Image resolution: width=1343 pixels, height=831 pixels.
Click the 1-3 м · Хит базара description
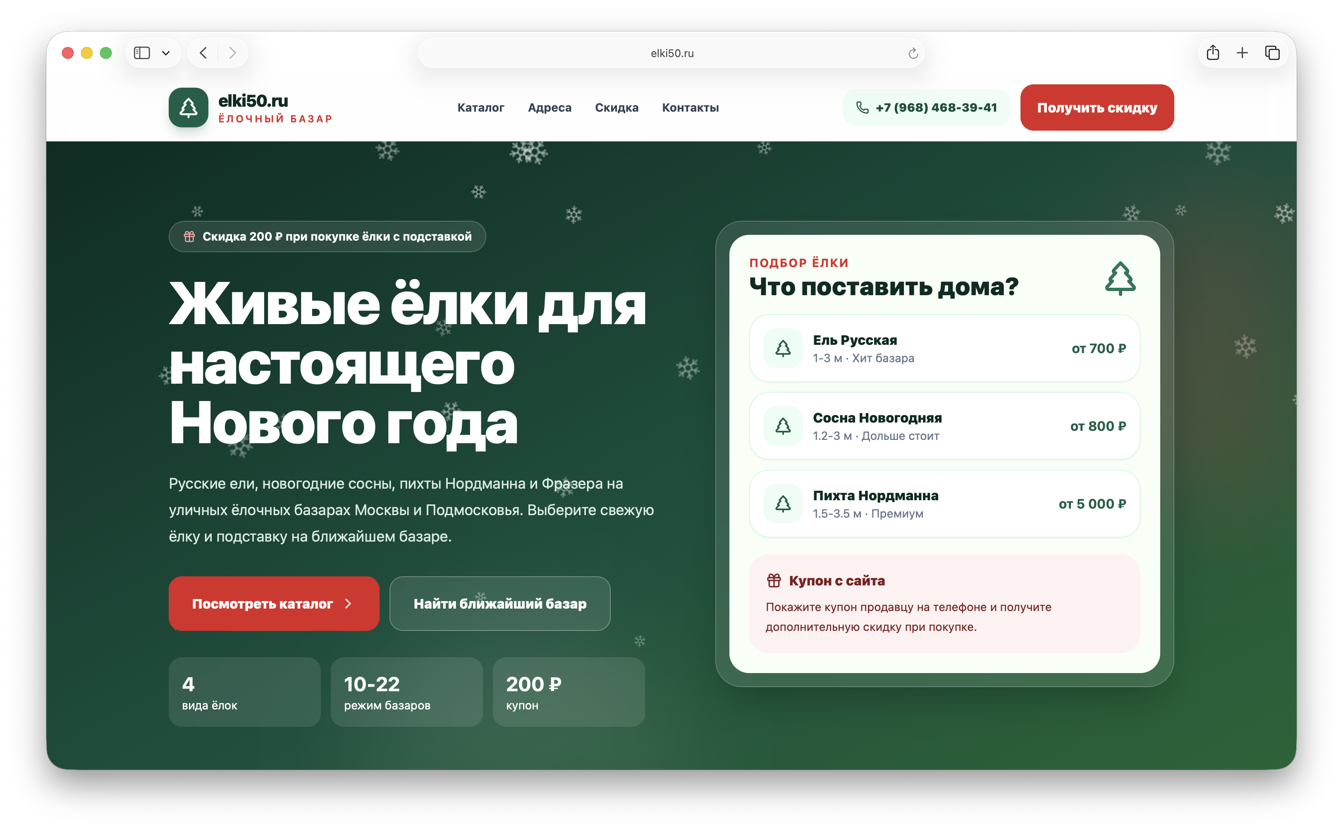[x=863, y=358]
